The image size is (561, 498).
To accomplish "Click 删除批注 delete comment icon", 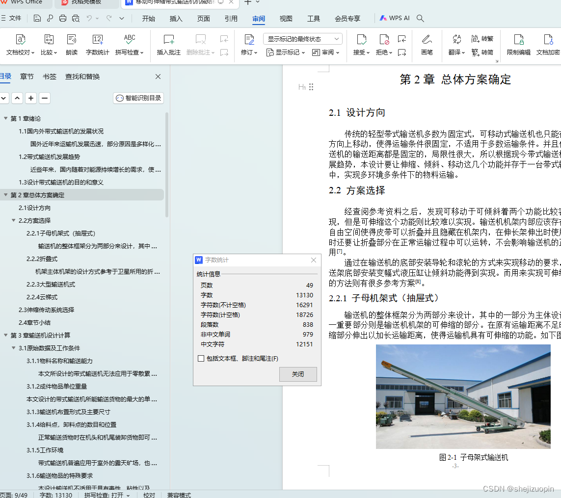I will pyautogui.click(x=200, y=39).
